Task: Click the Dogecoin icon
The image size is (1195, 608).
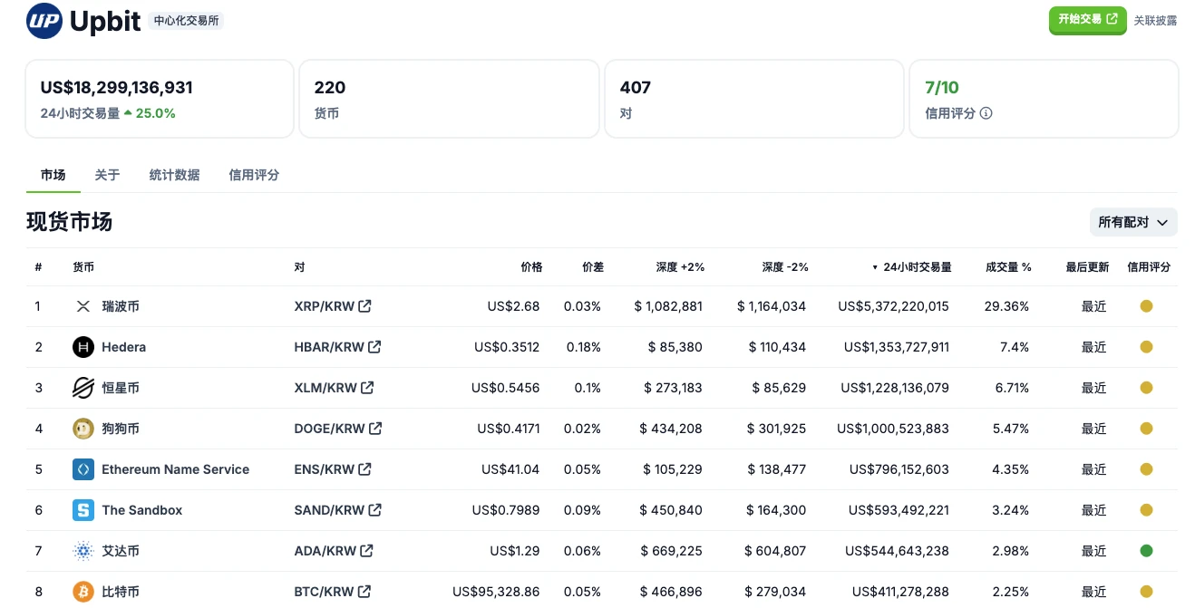Action: click(x=83, y=429)
